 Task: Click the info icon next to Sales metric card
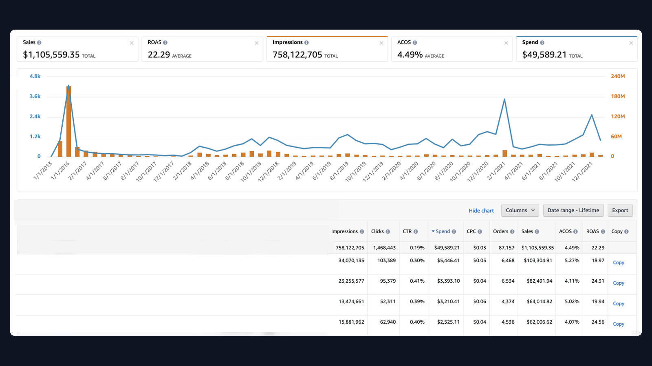pos(39,42)
